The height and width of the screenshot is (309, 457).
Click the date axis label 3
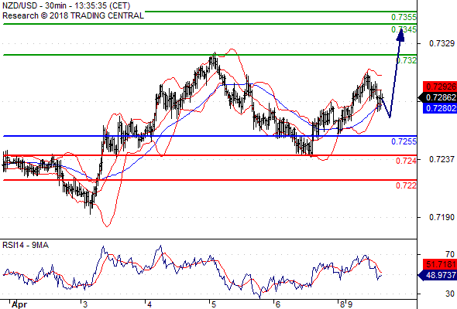84,304
